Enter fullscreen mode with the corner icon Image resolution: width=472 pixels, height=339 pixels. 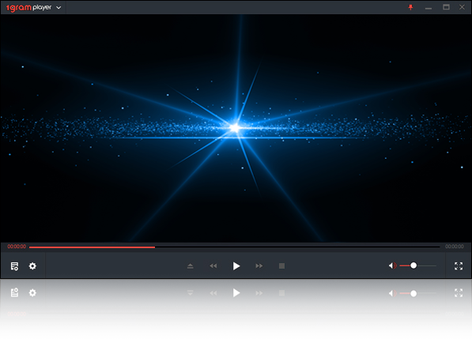(x=459, y=266)
